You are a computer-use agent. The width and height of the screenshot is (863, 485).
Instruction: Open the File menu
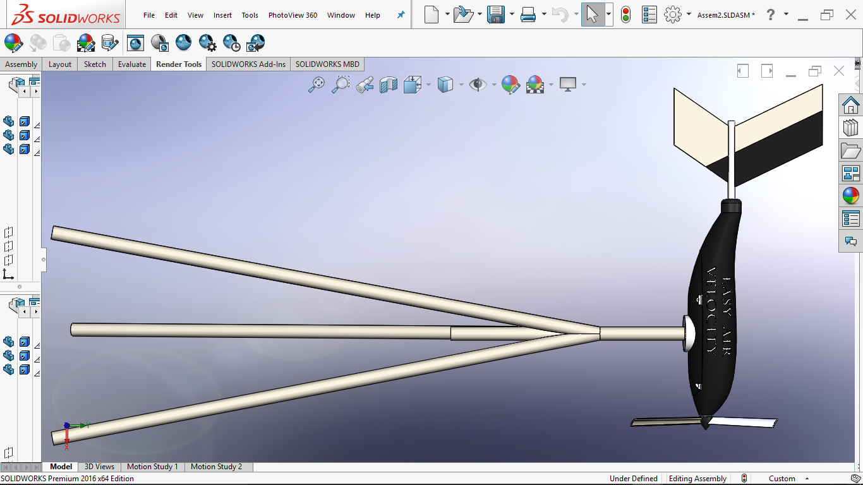[149, 15]
